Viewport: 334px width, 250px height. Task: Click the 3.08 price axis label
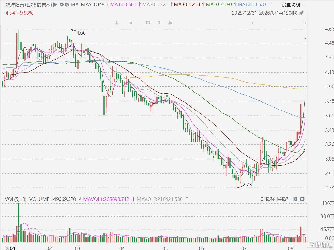(329, 159)
